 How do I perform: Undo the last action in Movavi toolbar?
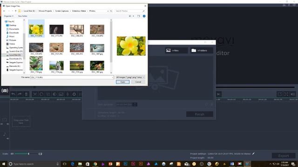13,94
